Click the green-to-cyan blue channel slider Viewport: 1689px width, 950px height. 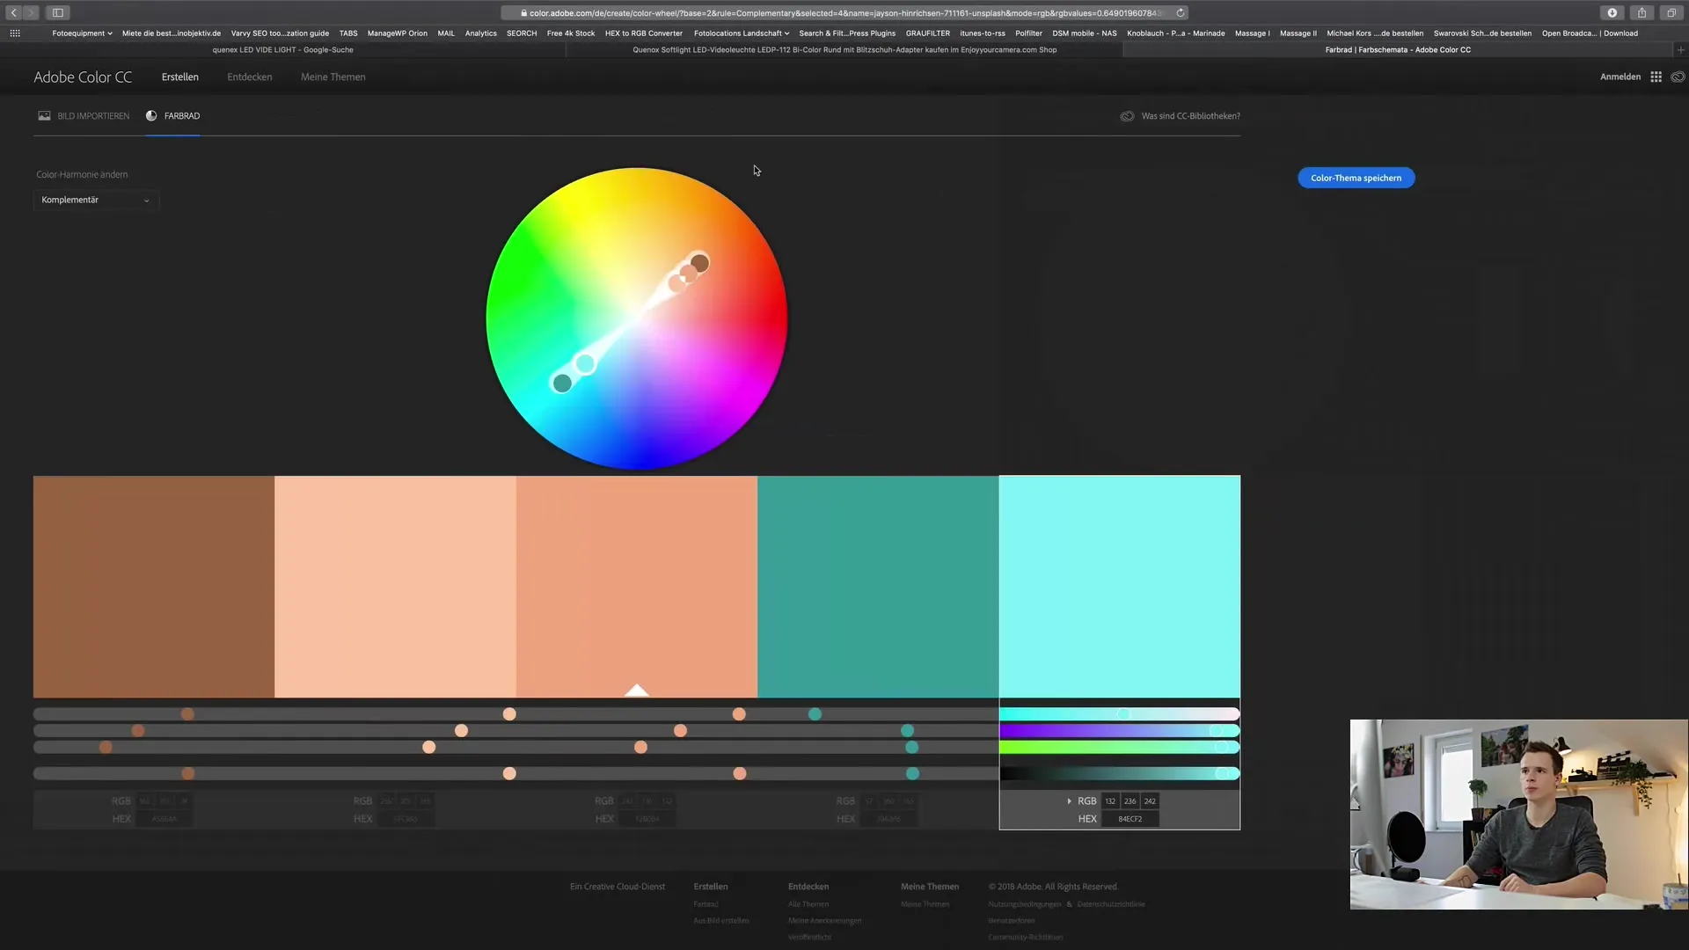pyautogui.click(x=1120, y=748)
